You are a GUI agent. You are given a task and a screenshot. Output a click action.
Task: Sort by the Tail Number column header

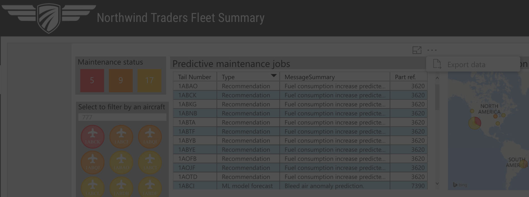click(195, 77)
